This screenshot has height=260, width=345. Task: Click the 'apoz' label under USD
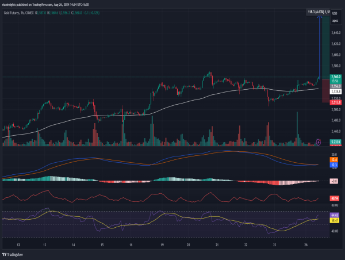tap(335, 21)
